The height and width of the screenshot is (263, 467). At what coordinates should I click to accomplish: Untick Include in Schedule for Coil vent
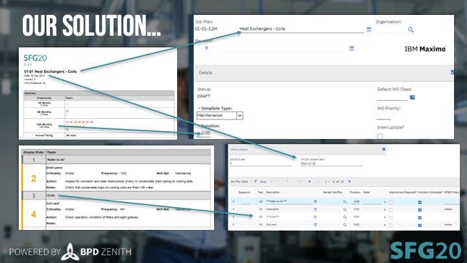pyautogui.click(x=420, y=225)
